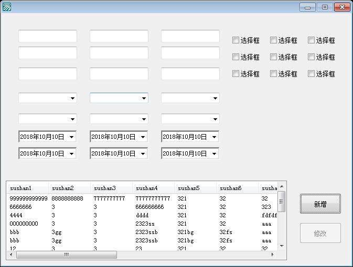This screenshot has height=267, width=353.
Task: Click the application icon in the title bar
Action: [7, 7]
